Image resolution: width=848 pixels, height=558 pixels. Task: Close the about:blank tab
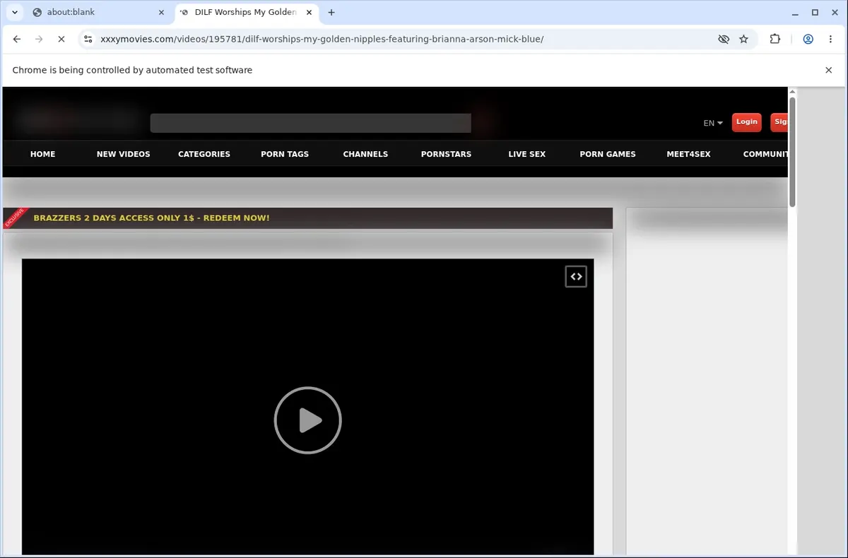(x=161, y=12)
